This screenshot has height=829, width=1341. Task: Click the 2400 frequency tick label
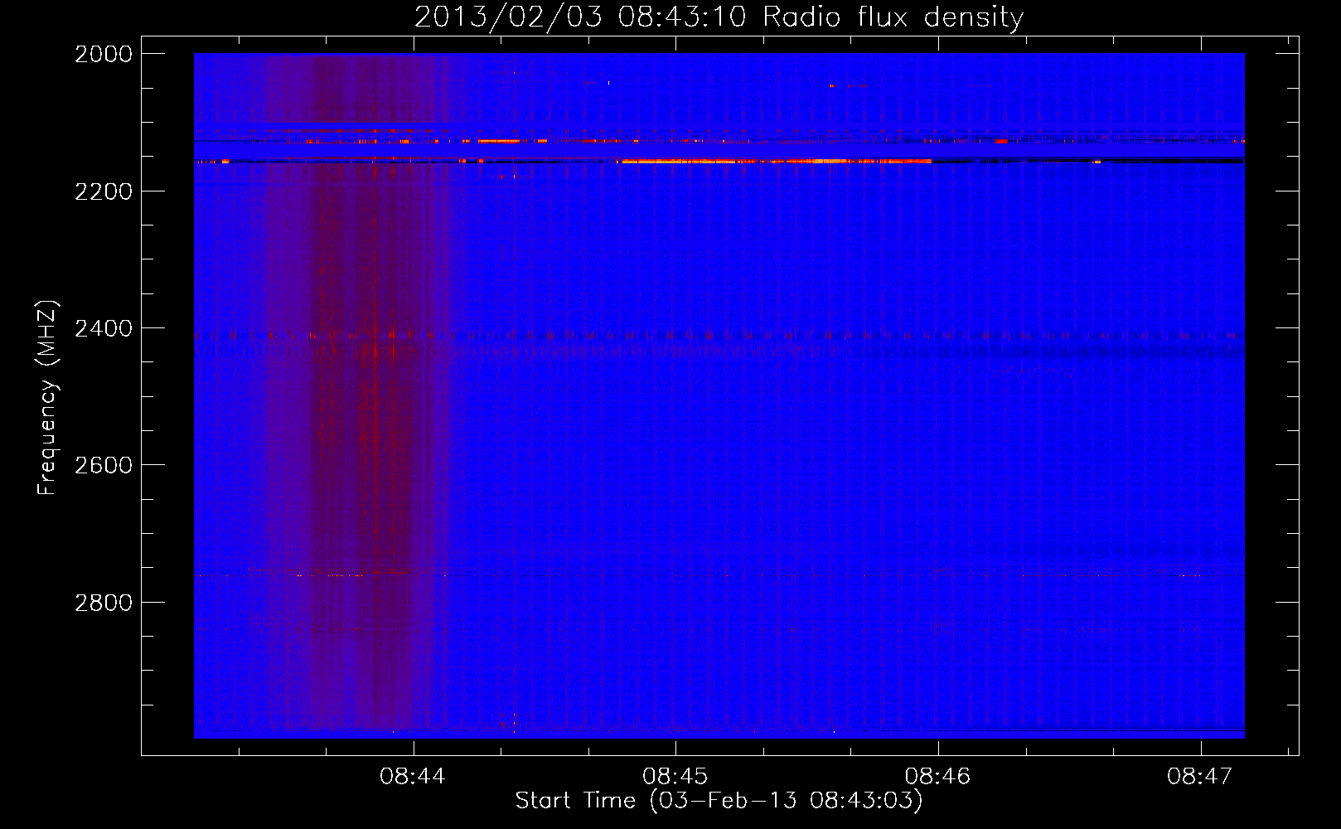(x=104, y=329)
